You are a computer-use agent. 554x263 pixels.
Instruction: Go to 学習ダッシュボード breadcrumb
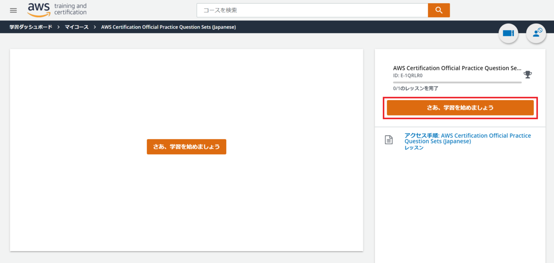31,27
